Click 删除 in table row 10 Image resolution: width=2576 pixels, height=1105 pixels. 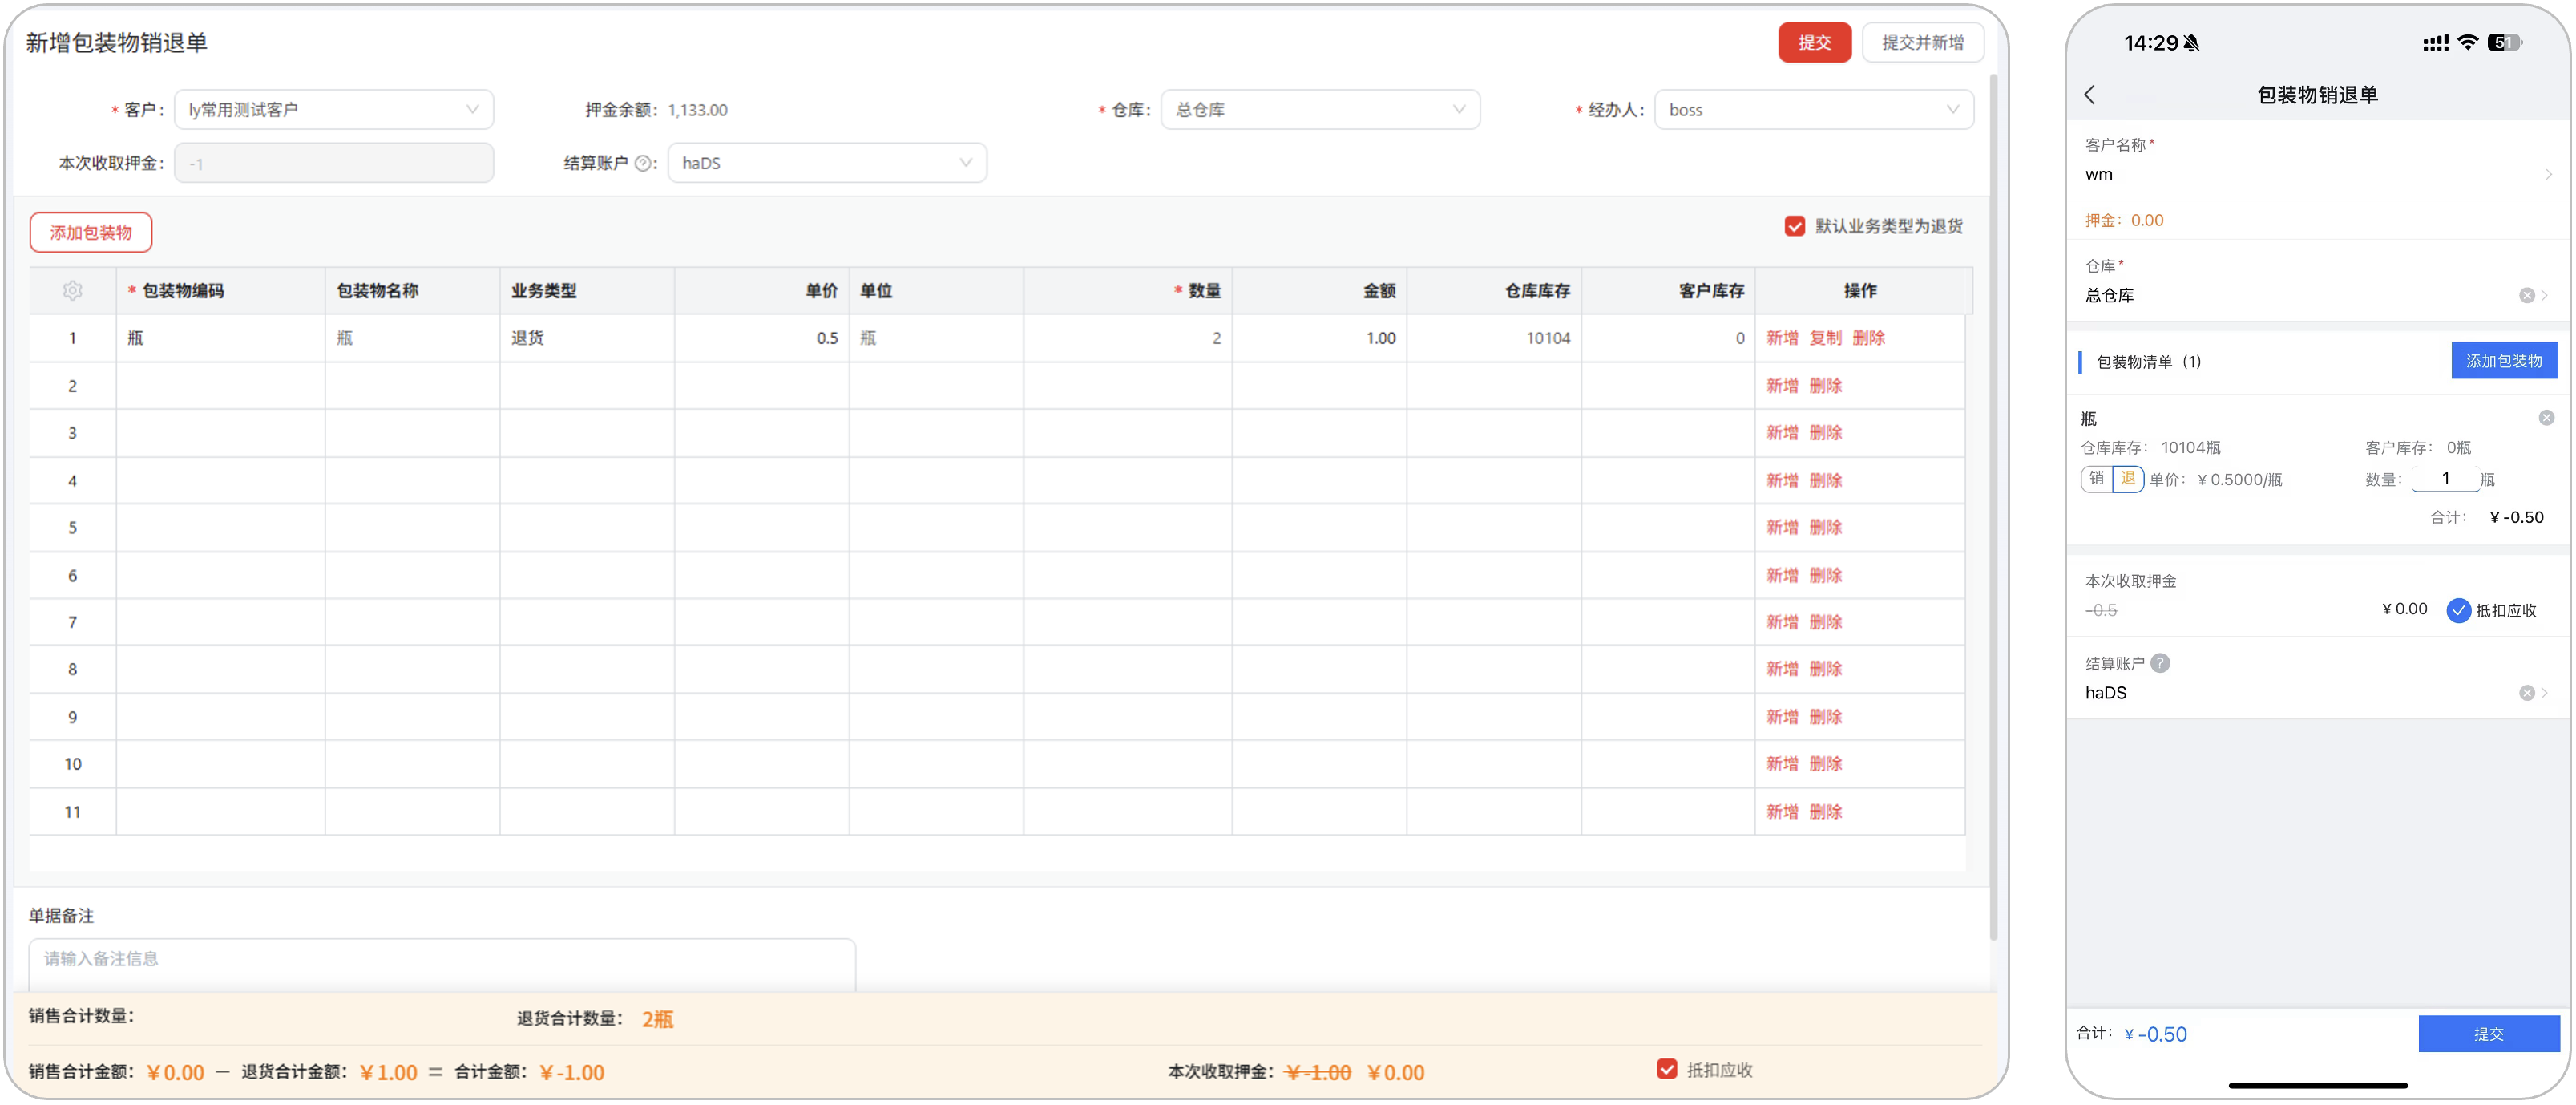click(1825, 763)
